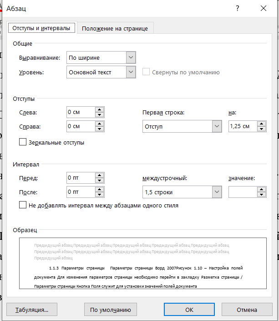Viewport: 279px width, 321px height.
Task: Enable Зеркальные отступы checkbox
Action: (x=23, y=142)
